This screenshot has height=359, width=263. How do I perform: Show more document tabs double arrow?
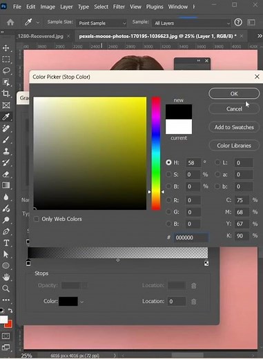coord(260,36)
